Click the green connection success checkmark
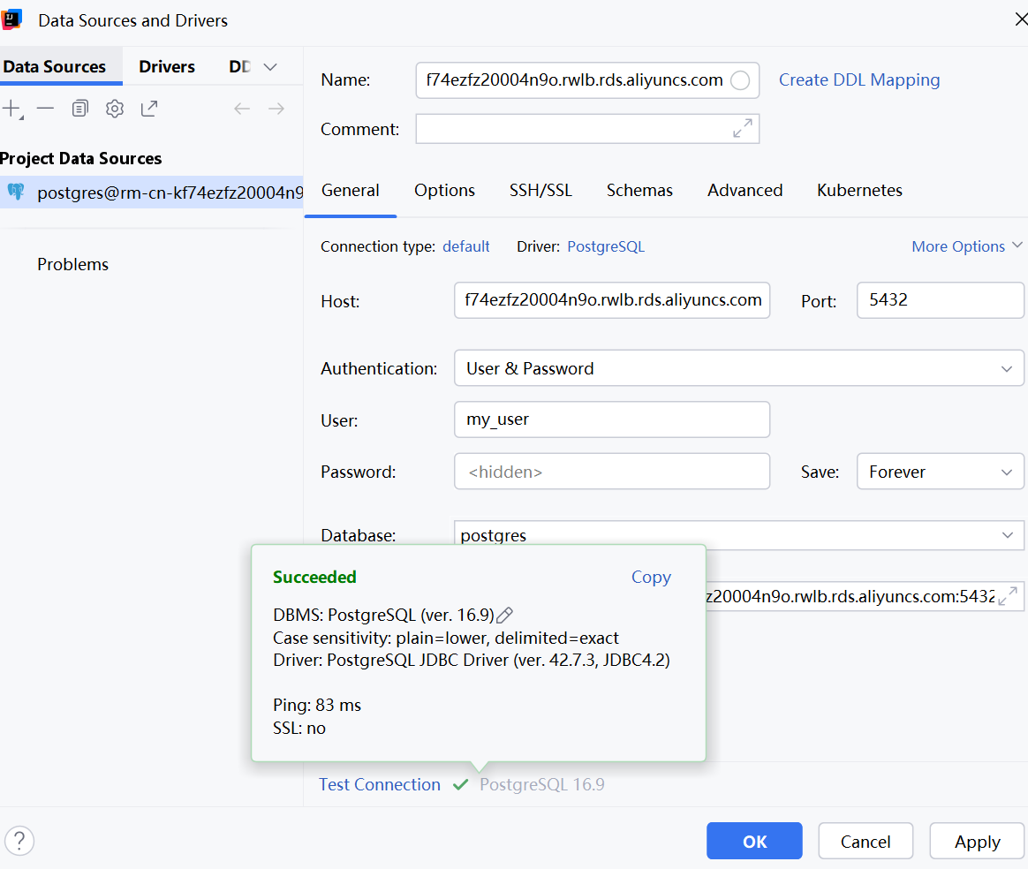This screenshot has width=1028, height=869. tap(460, 784)
